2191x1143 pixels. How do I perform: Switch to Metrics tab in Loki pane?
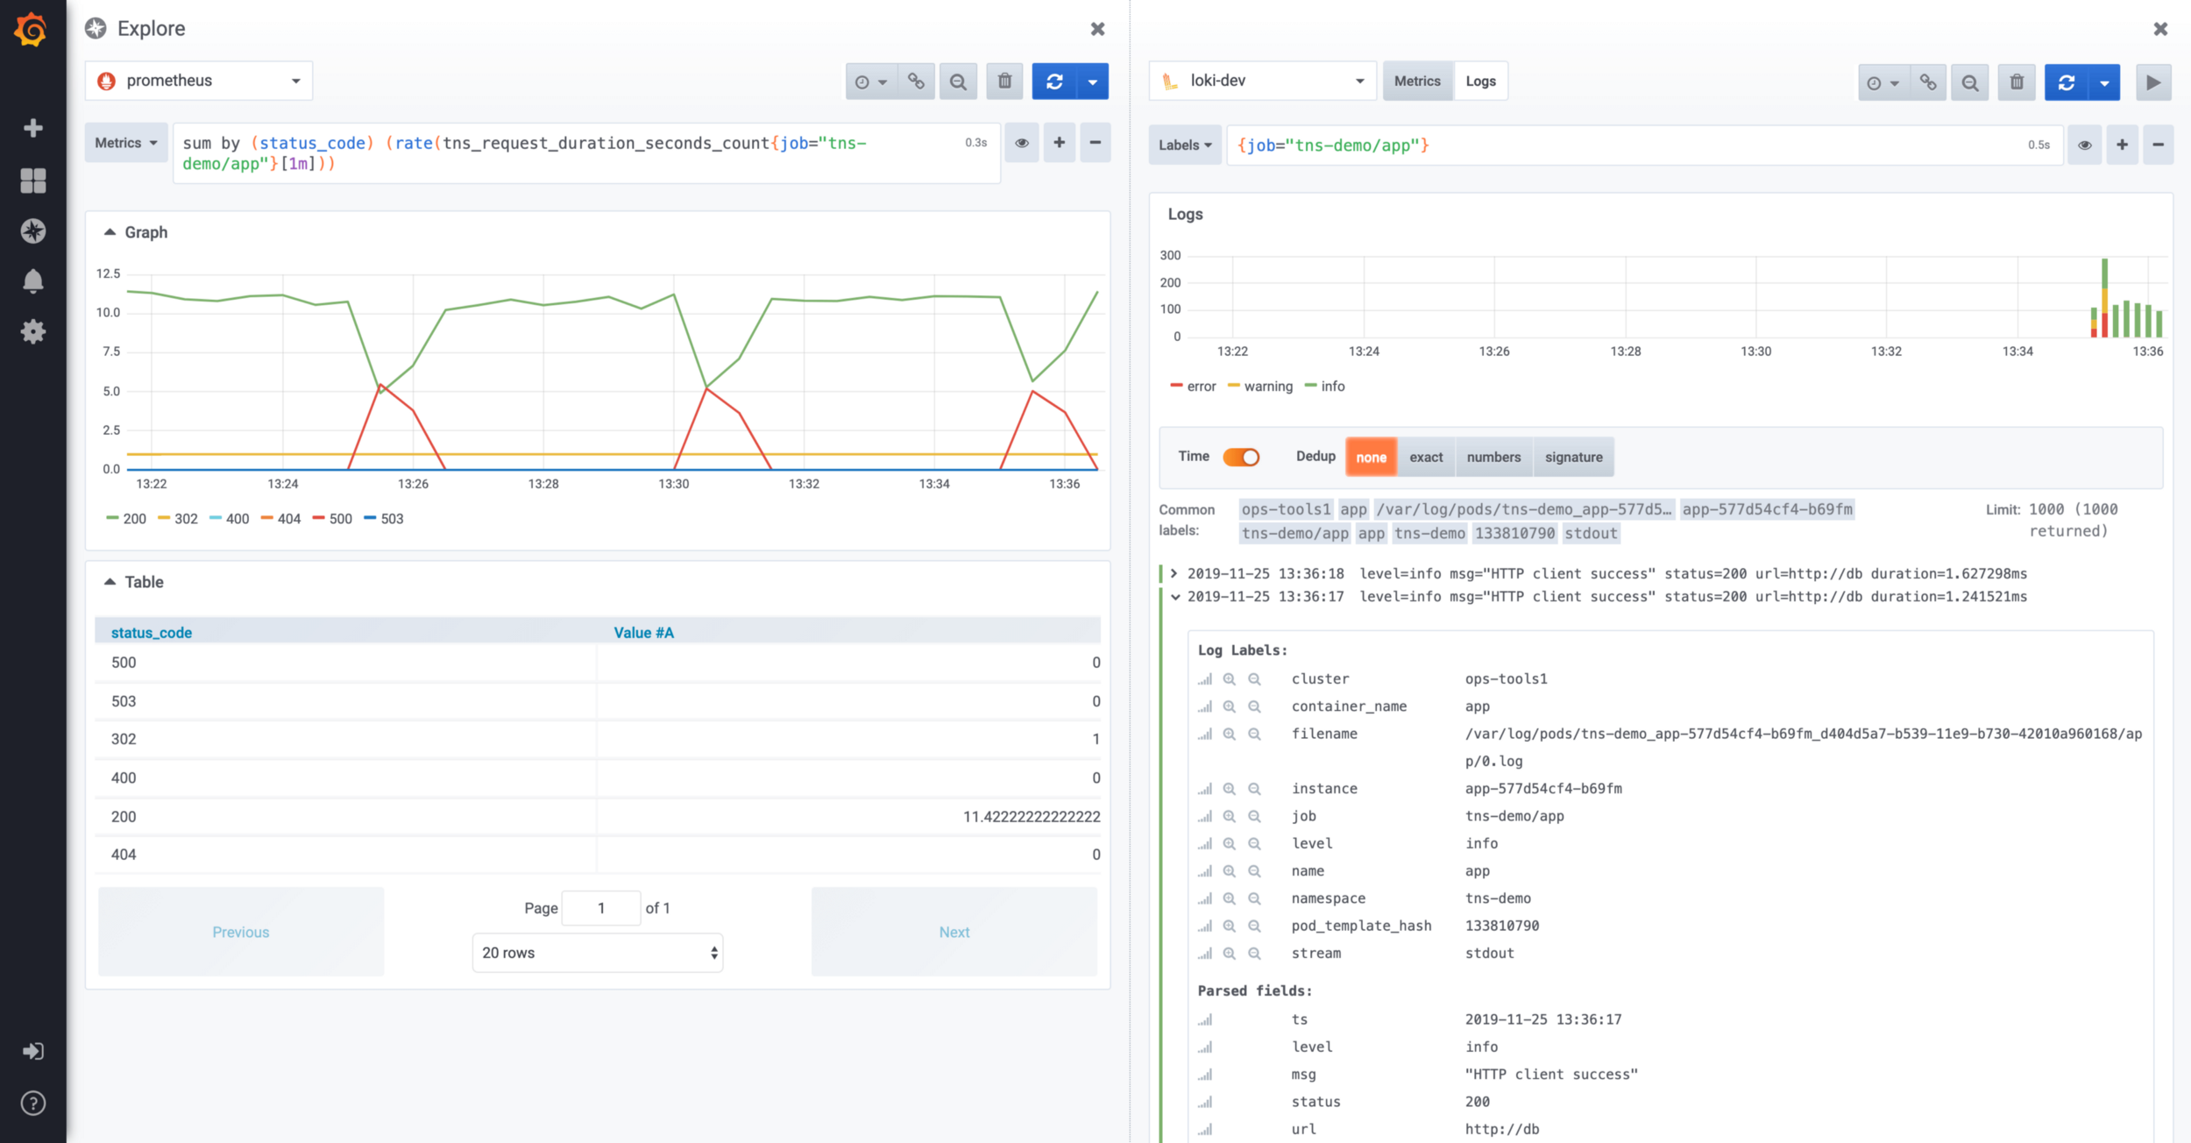(1415, 80)
